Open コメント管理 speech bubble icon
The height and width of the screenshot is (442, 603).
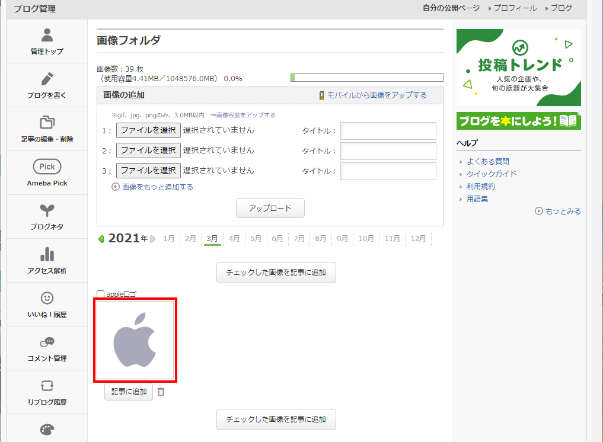47,342
